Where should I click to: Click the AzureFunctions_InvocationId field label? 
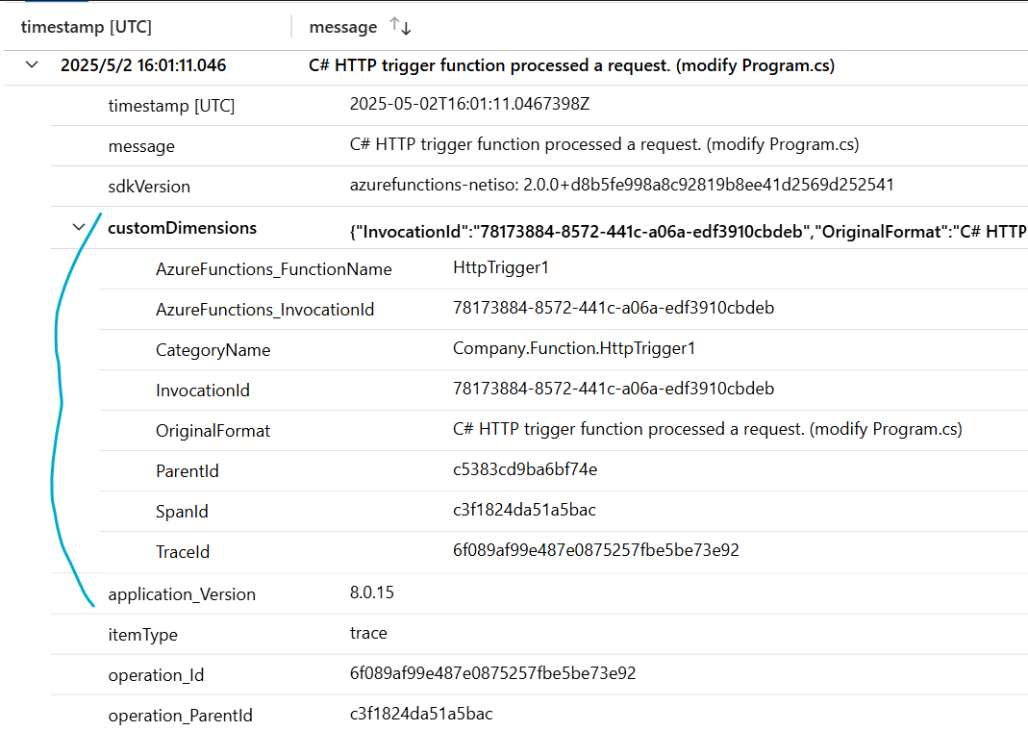[x=264, y=310]
